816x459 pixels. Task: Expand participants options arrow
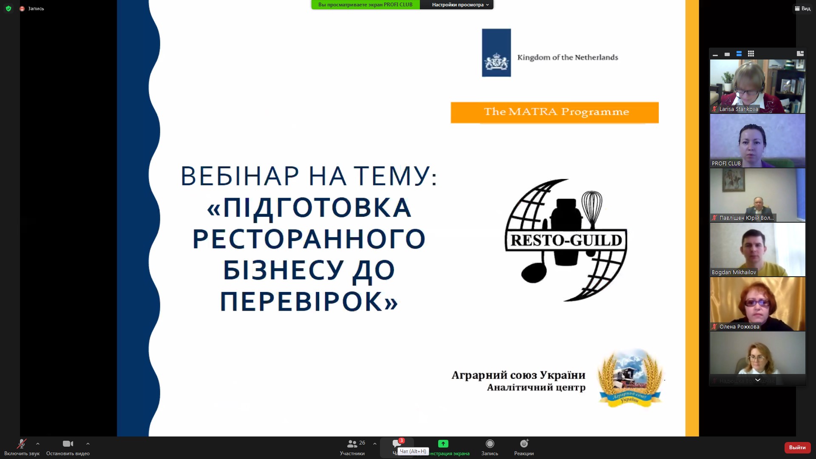click(375, 444)
